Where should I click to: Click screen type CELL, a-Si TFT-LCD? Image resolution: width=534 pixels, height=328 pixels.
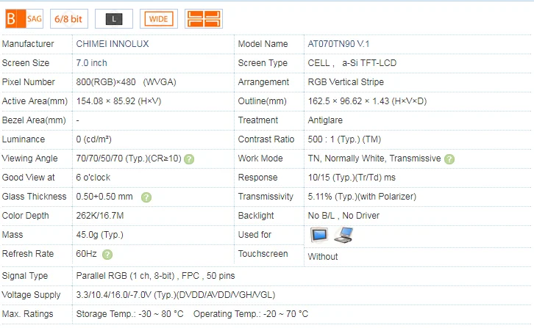click(352, 63)
